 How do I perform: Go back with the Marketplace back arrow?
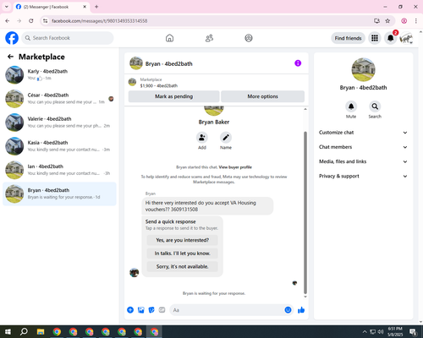[x=10, y=57]
